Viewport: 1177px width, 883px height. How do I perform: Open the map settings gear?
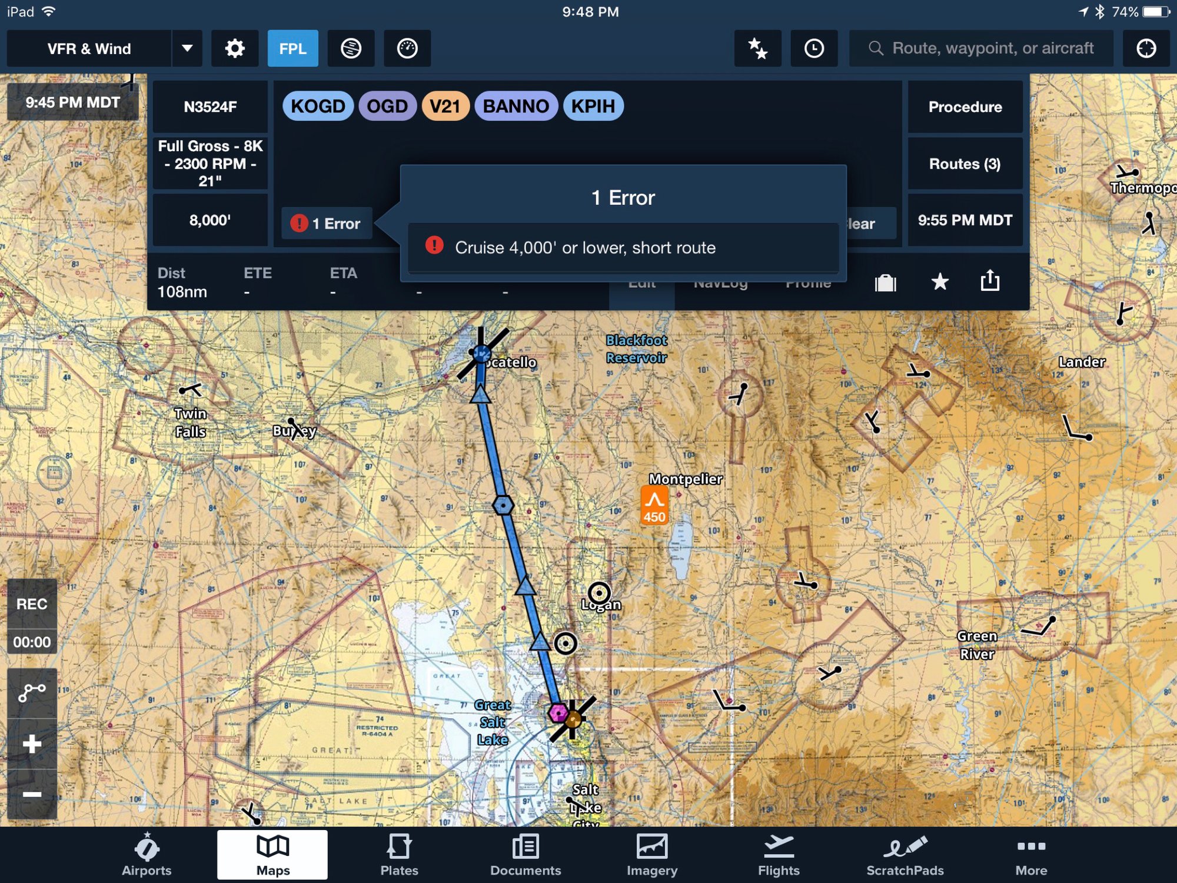click(235, 48)
